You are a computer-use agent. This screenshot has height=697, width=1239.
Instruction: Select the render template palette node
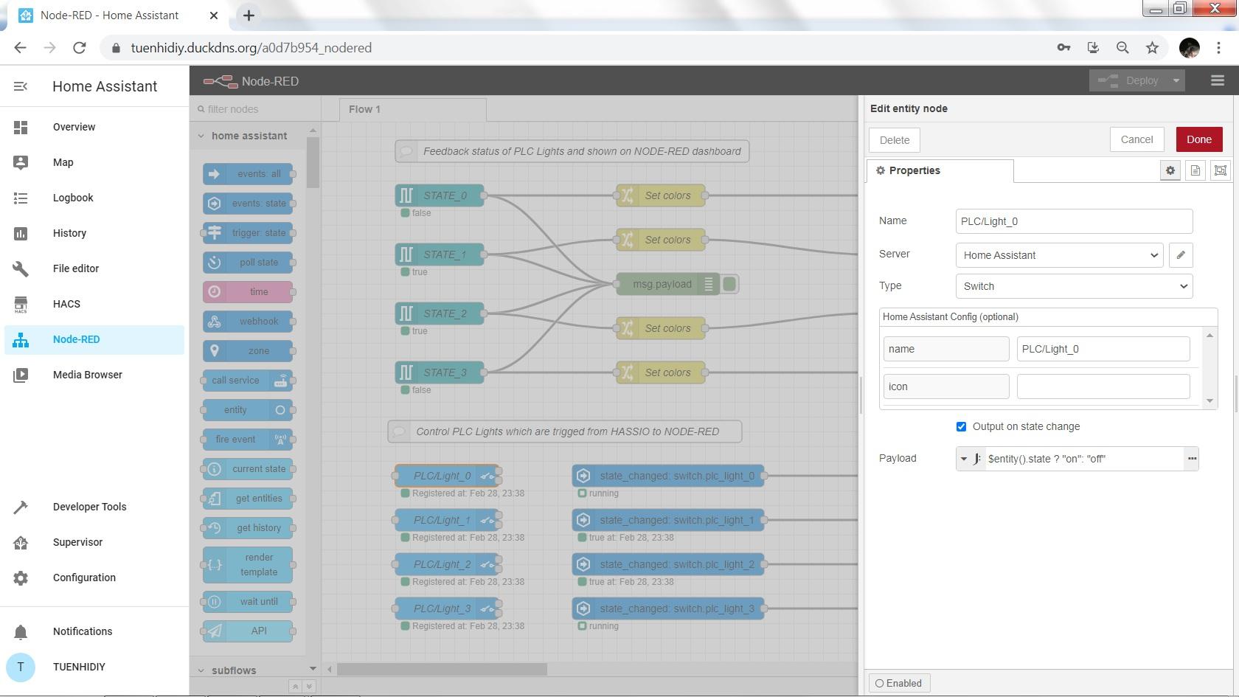[x=248, y=565]
